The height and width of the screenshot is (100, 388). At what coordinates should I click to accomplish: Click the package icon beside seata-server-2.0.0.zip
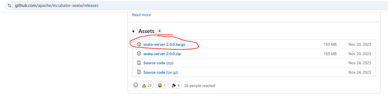[x=139, y=54]
